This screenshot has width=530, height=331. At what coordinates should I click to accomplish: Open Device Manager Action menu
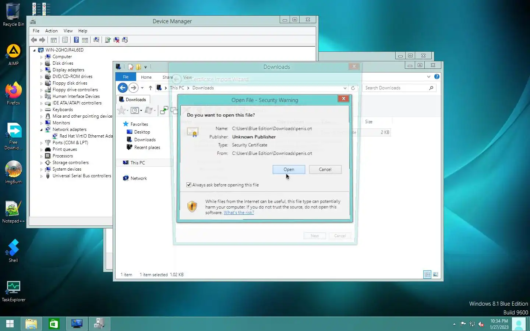pos(51,31)
